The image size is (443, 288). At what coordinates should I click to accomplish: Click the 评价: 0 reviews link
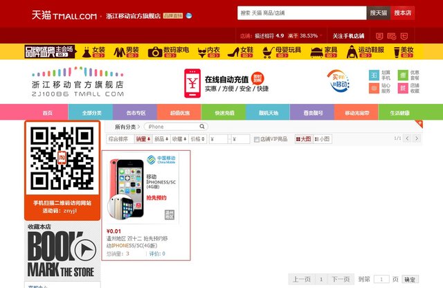157,254
